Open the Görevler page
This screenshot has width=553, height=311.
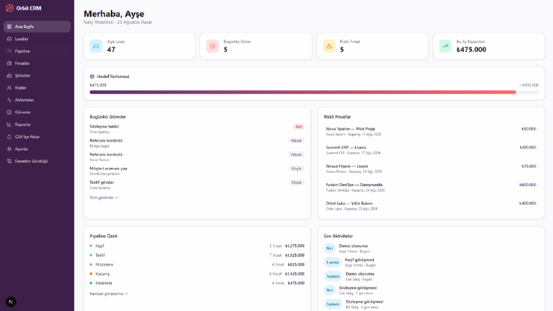point(37,112)
